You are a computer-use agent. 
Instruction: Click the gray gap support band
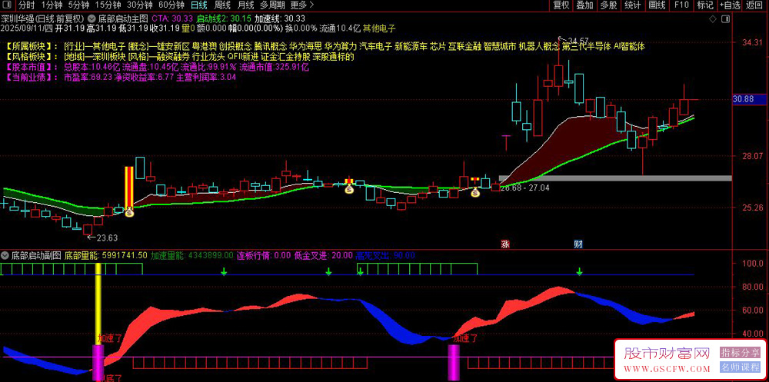point(615,178)
